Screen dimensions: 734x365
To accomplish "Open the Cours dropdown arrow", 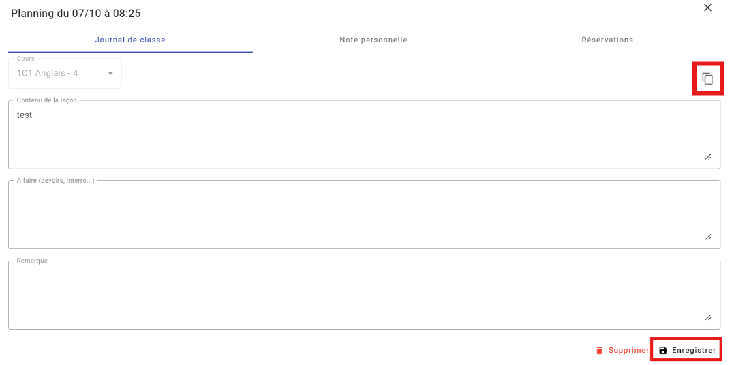I will click(x=110, y=74).
